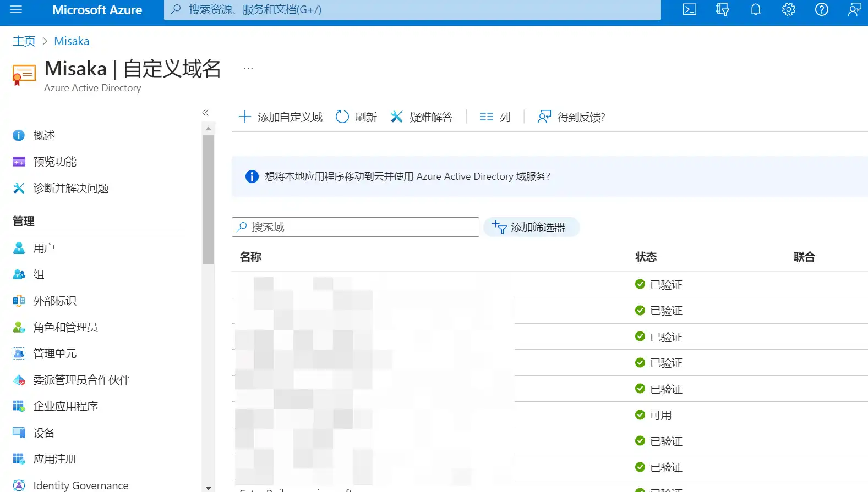
Task: Sort by the 状态 column header
Action: tap(646, 257)
